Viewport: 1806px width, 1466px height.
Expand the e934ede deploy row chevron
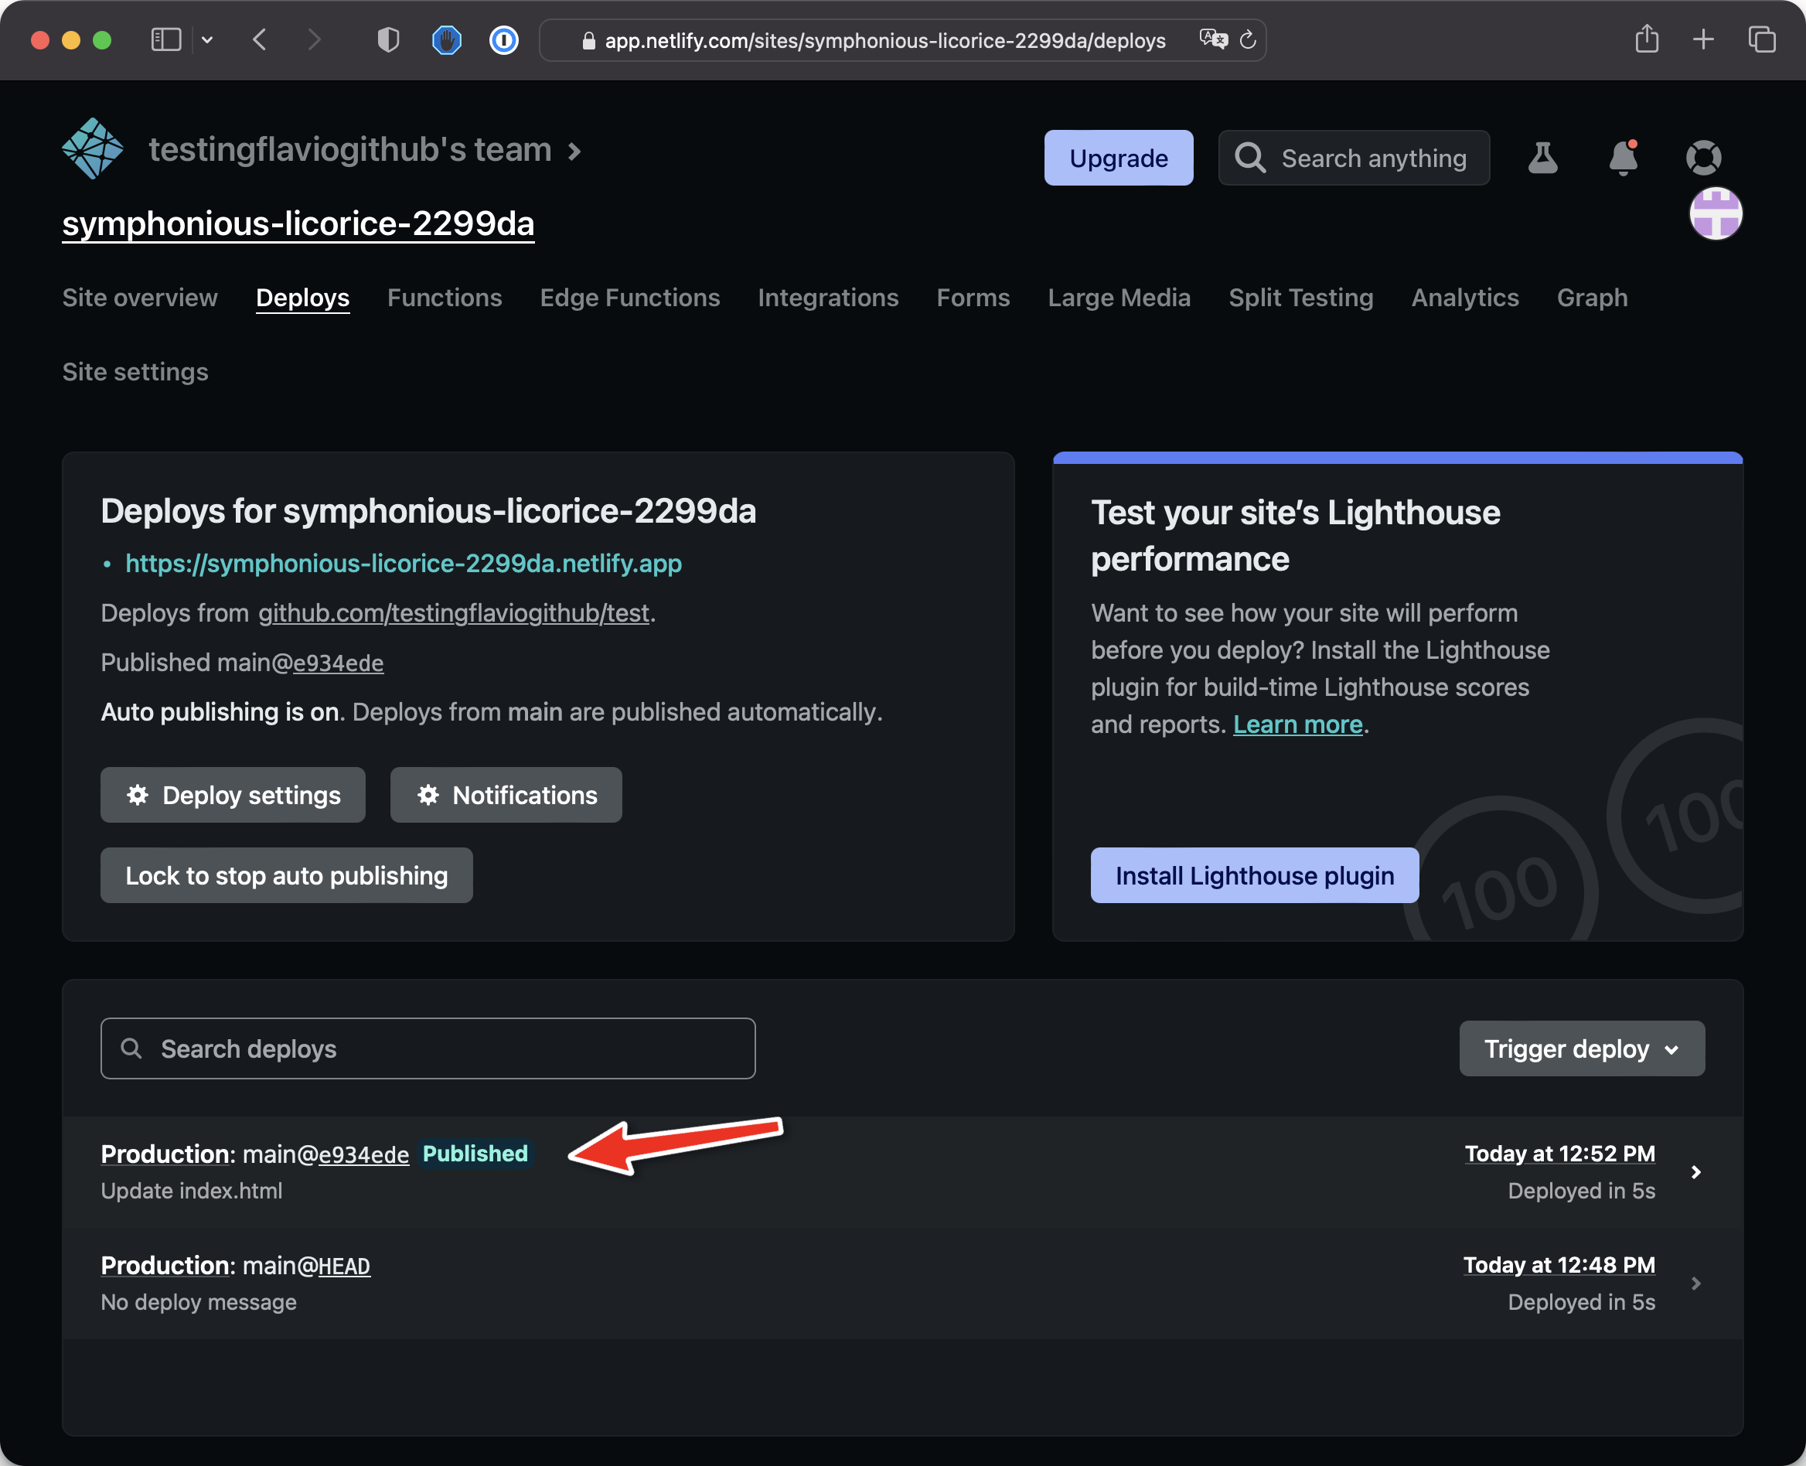(x=1695, y=1172)
